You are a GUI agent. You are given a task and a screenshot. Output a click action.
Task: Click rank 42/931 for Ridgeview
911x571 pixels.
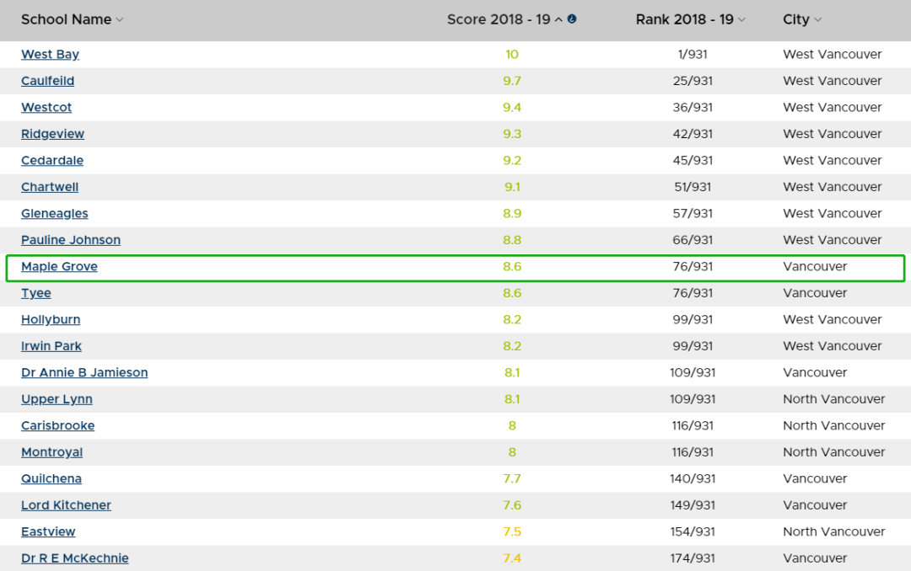pyautogui.click(x=693, y=134)
